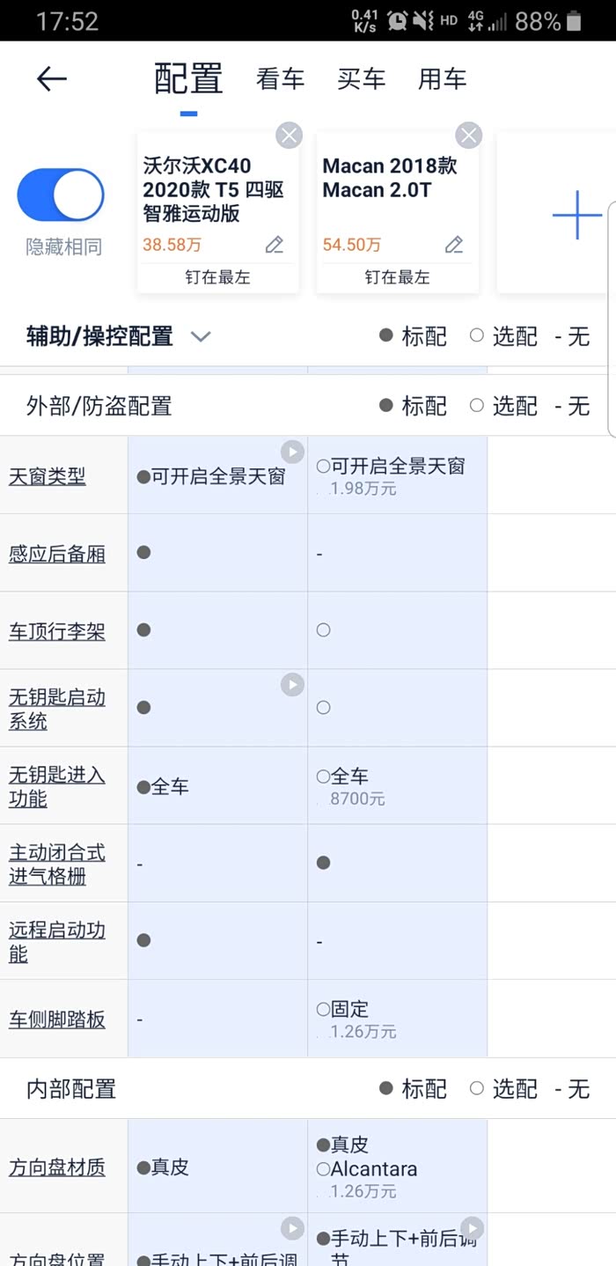The image size is (616, 1266).
Task: Pin Volvo XC40 to far left
Action: [x=217, y=277]
